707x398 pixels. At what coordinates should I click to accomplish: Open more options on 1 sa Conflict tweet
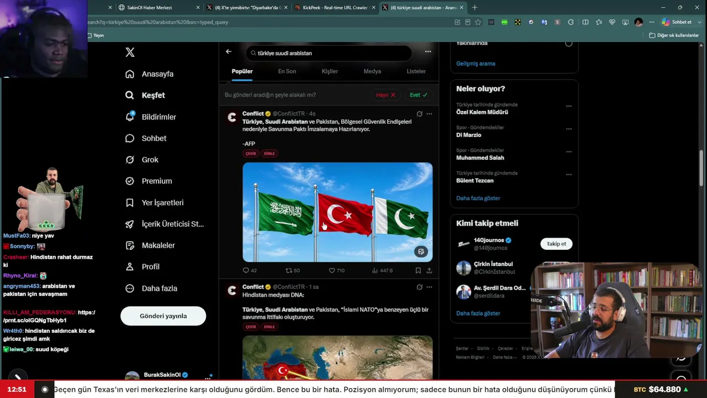429,287
